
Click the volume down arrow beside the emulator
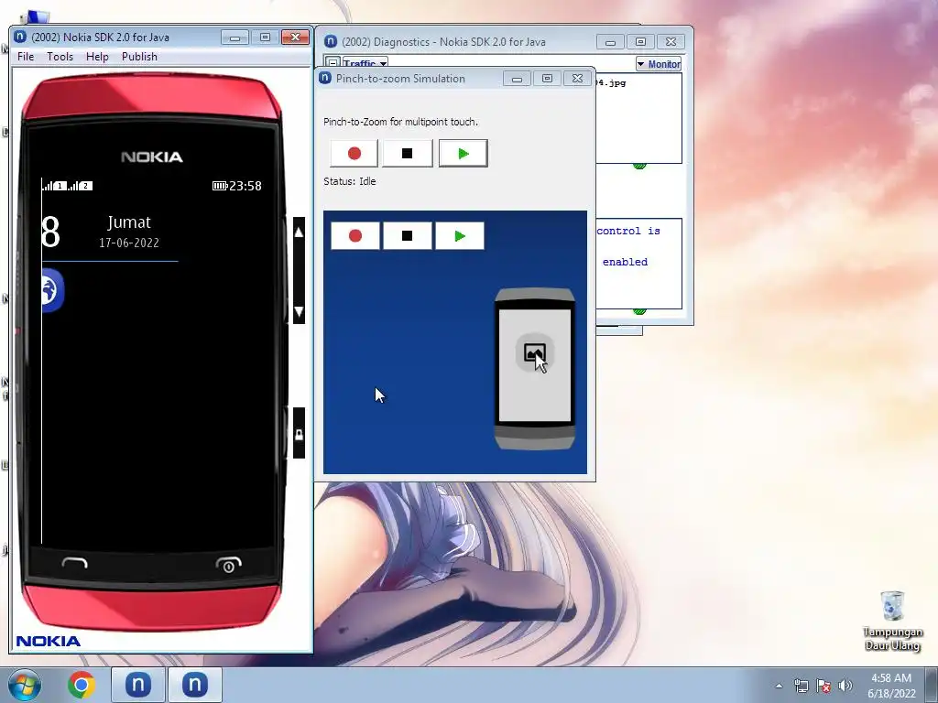(x=300, y=311)
